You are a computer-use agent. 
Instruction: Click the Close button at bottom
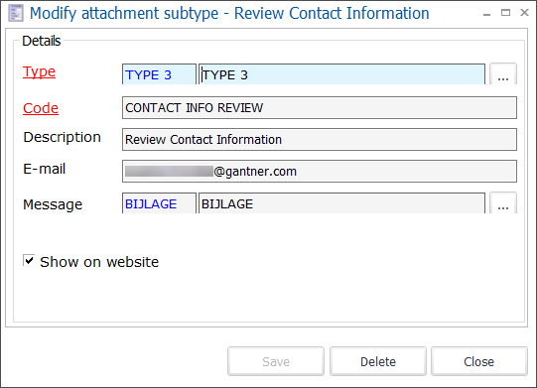pyautogui.click(x=479, y=361)
